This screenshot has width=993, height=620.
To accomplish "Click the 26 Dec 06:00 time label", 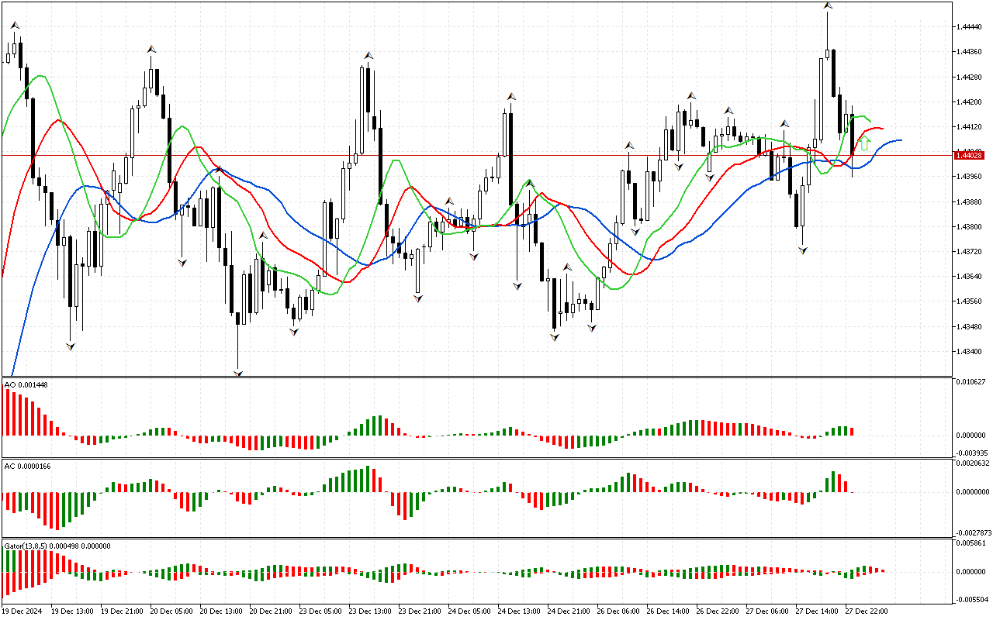I will [618, 611].
